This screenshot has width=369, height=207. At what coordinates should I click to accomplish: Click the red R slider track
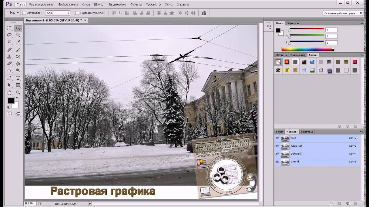pos(307,29)
